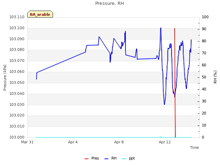This screenshot has width=220, height=165.
Task: Click the cyan ppt legend swatch
Action: tap(124, 159)
